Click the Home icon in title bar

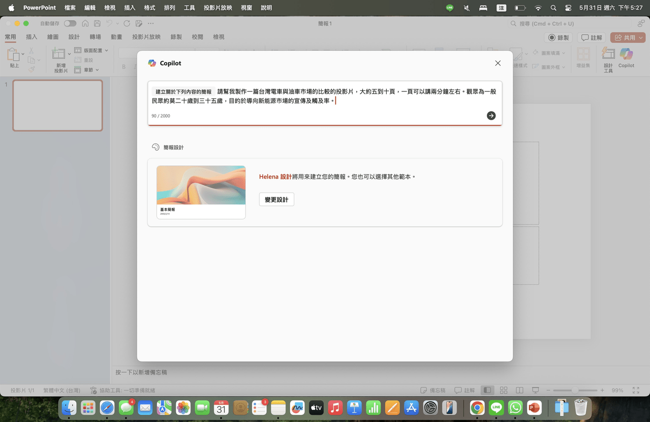coord(85,23)
